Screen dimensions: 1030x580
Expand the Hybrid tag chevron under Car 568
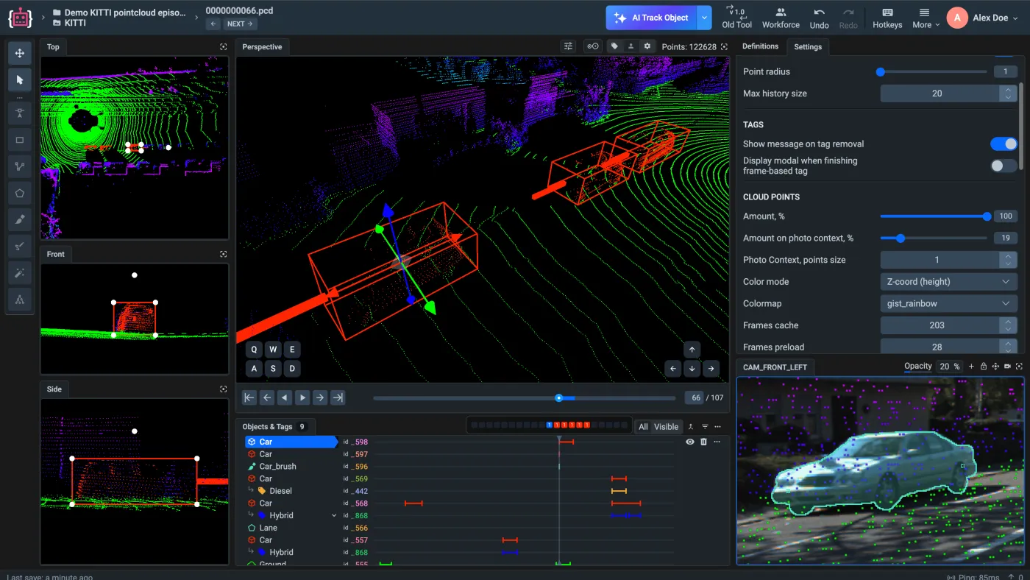334,516
